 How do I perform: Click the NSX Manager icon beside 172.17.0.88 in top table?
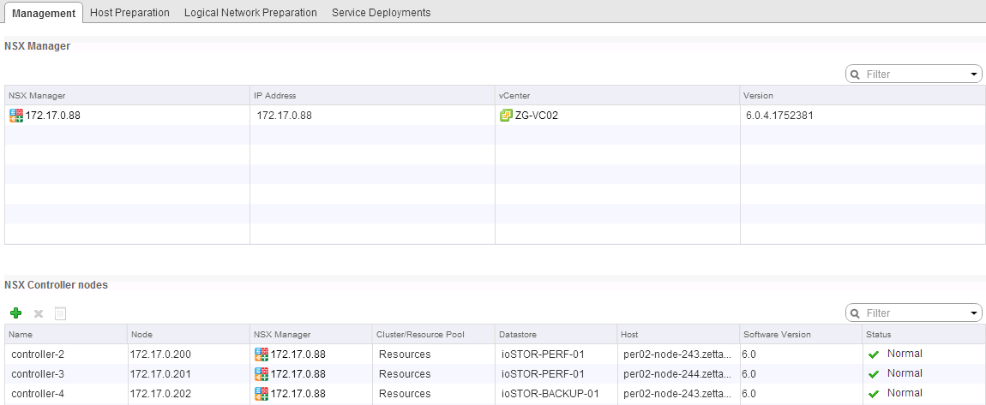pyautogui.click(x=16, y=116)
